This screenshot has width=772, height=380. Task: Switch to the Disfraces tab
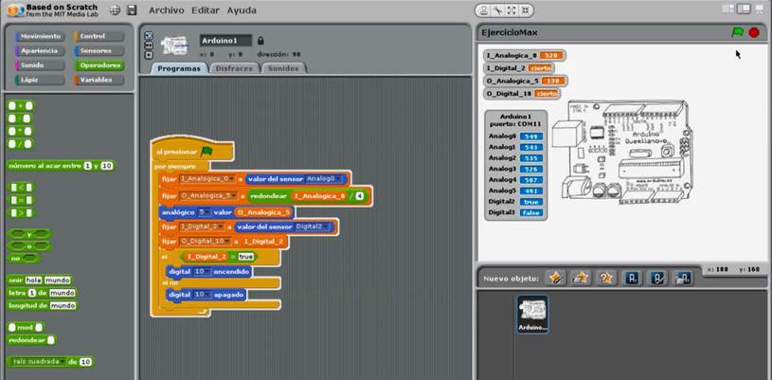click(x=234, y=68)
